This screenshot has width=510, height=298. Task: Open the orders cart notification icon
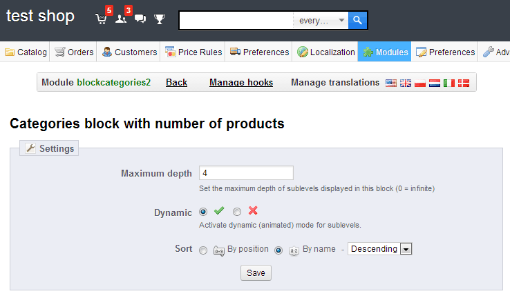101,19
